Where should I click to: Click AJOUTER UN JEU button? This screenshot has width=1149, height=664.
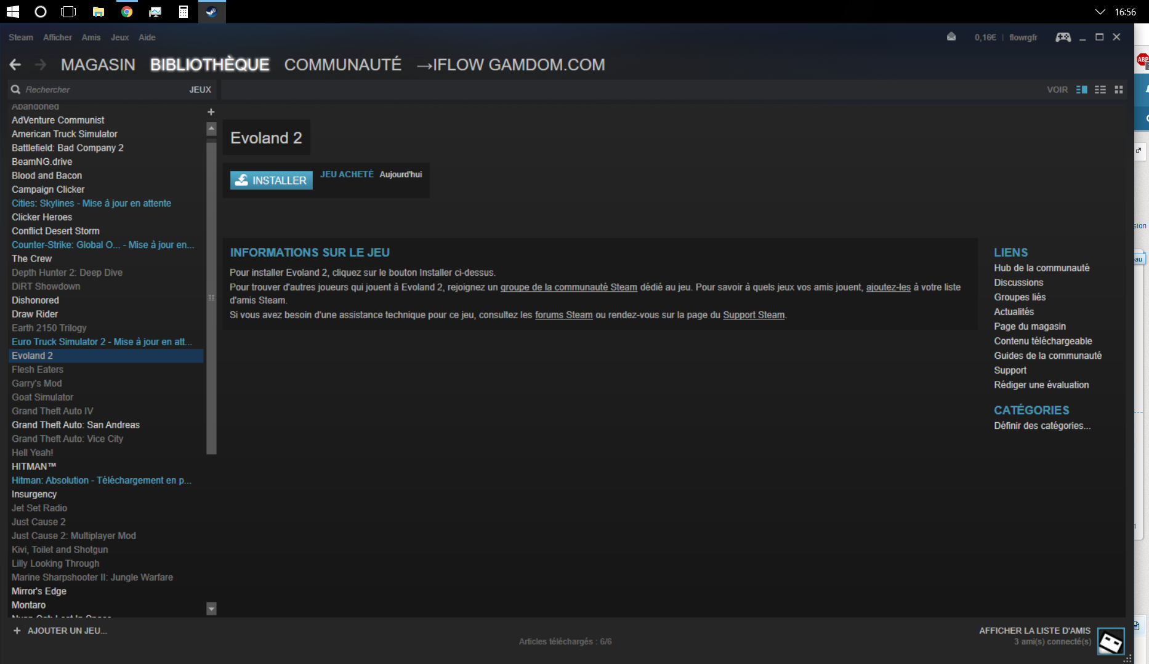pos(67,631)
